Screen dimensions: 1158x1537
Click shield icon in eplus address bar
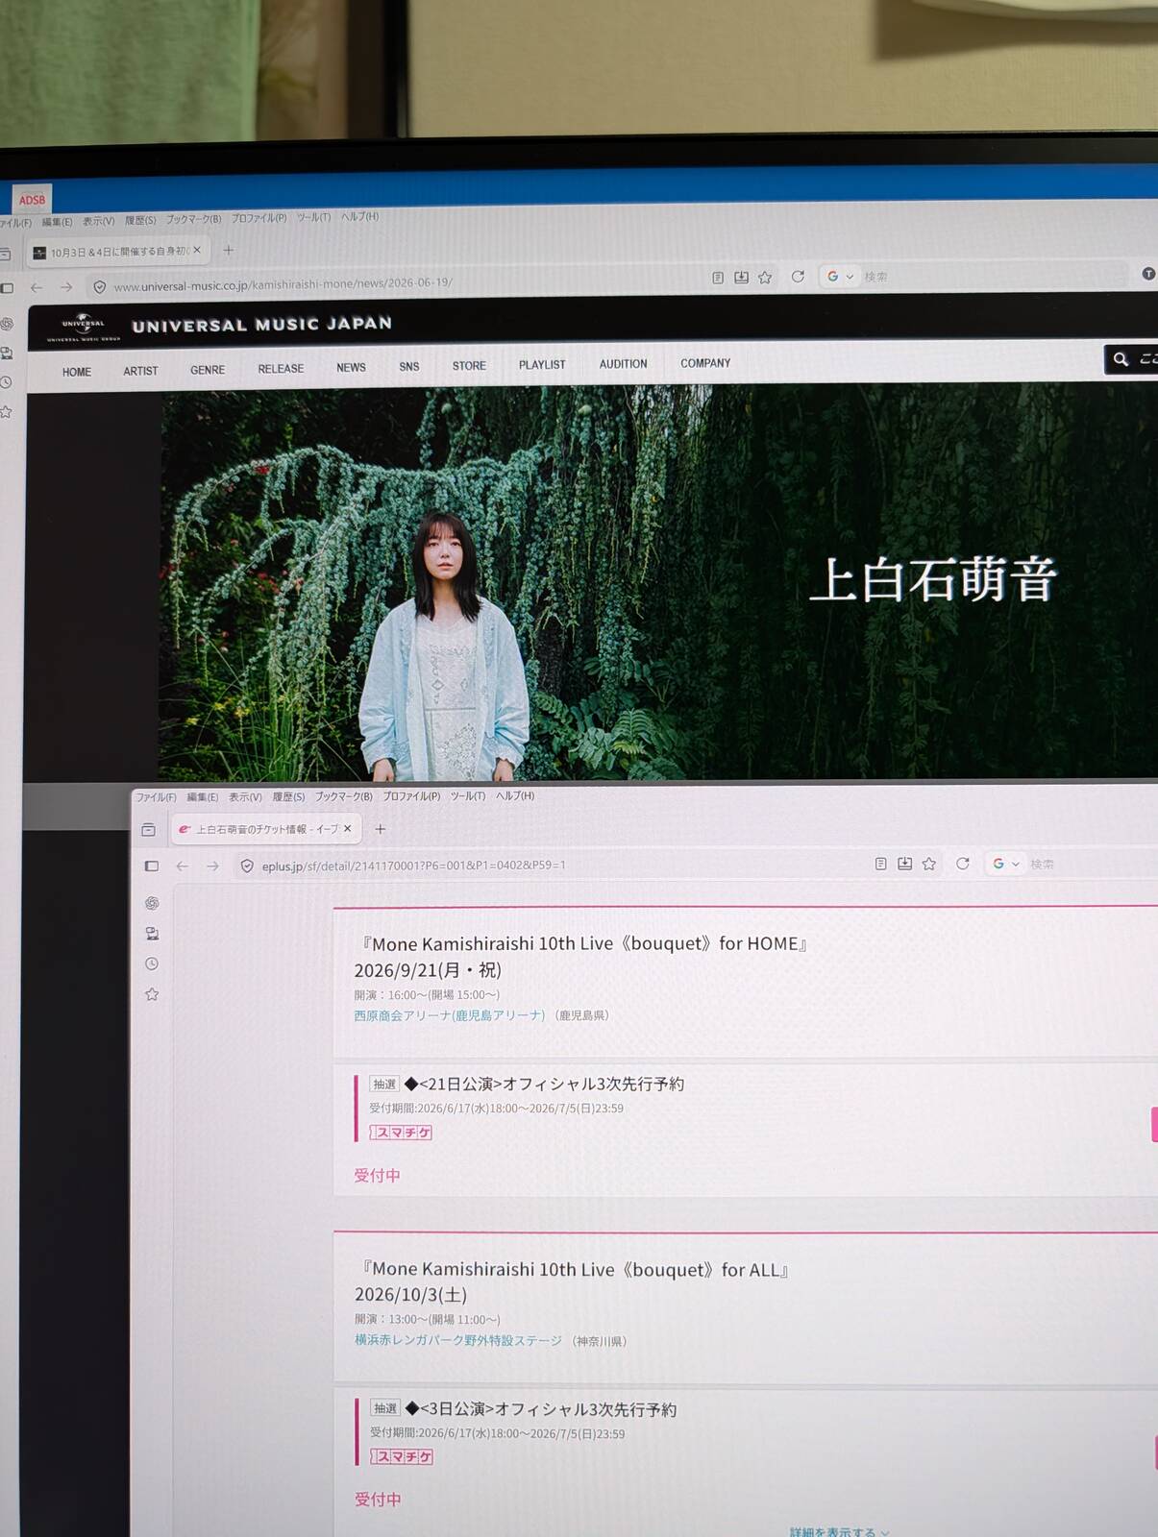point(247,866)
